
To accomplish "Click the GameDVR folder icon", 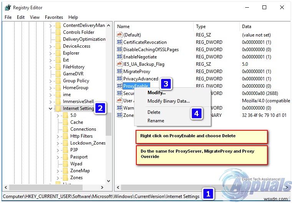I will tap(58, 74).
